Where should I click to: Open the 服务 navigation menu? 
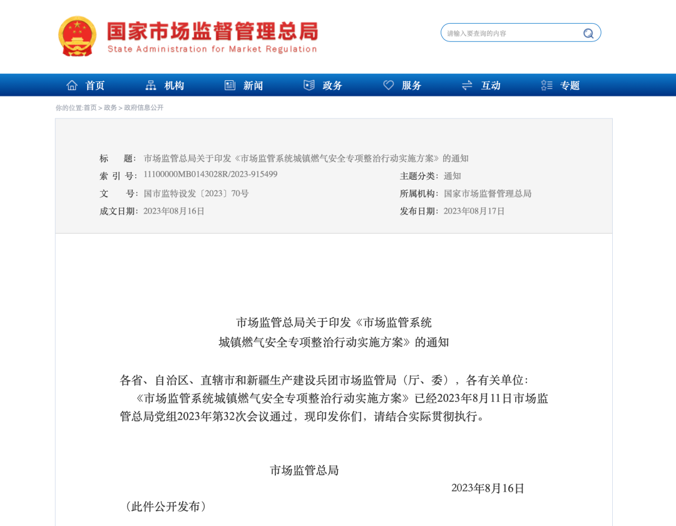click(x=411, y=85)
